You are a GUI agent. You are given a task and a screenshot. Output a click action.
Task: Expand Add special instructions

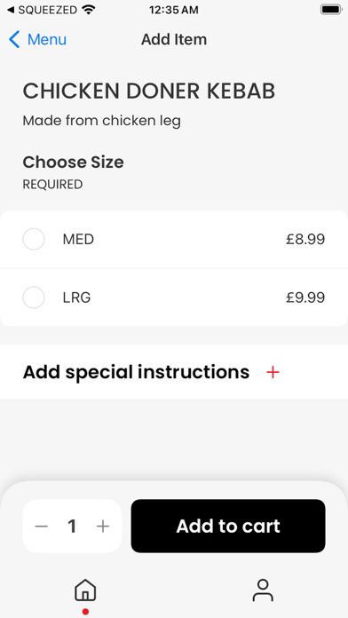174,372
